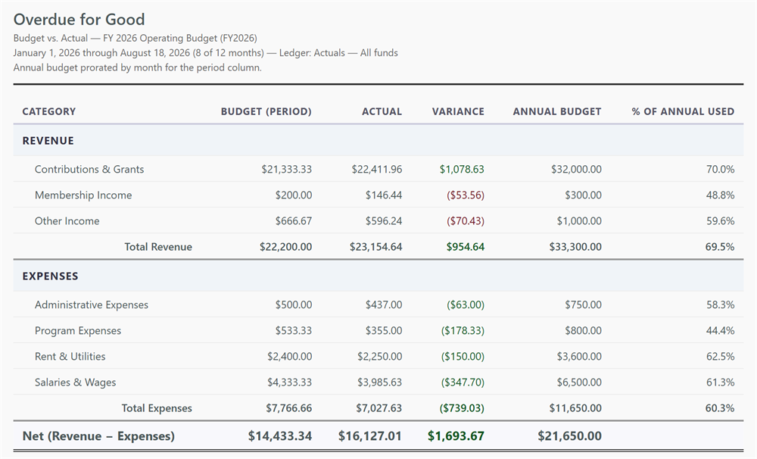
Task: Click the $2,250.00 Rent & Utilities actual
Action: click(x=379, y=357)
